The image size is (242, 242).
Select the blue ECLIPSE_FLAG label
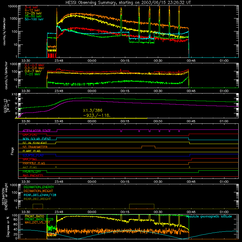click(33, 155)
